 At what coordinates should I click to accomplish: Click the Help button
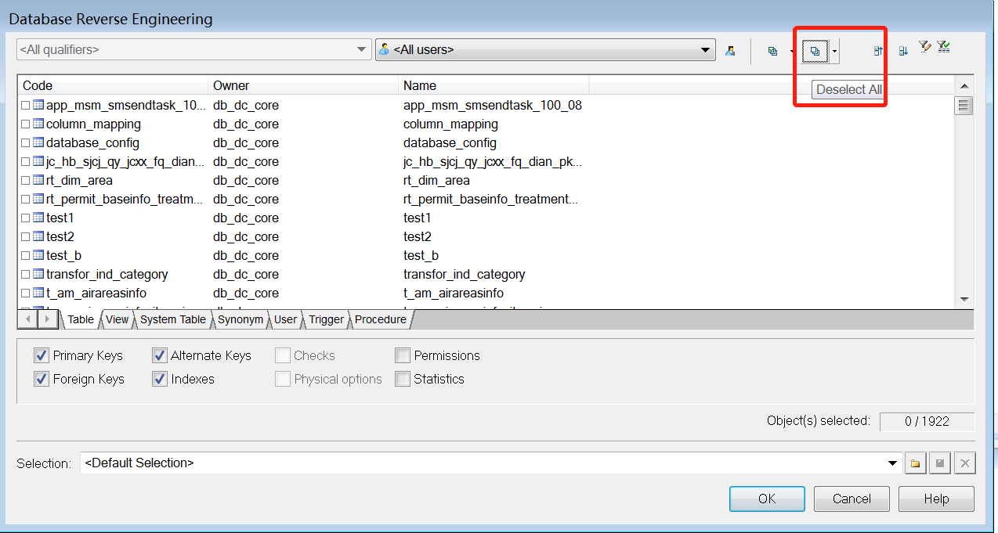coord(936,499)
